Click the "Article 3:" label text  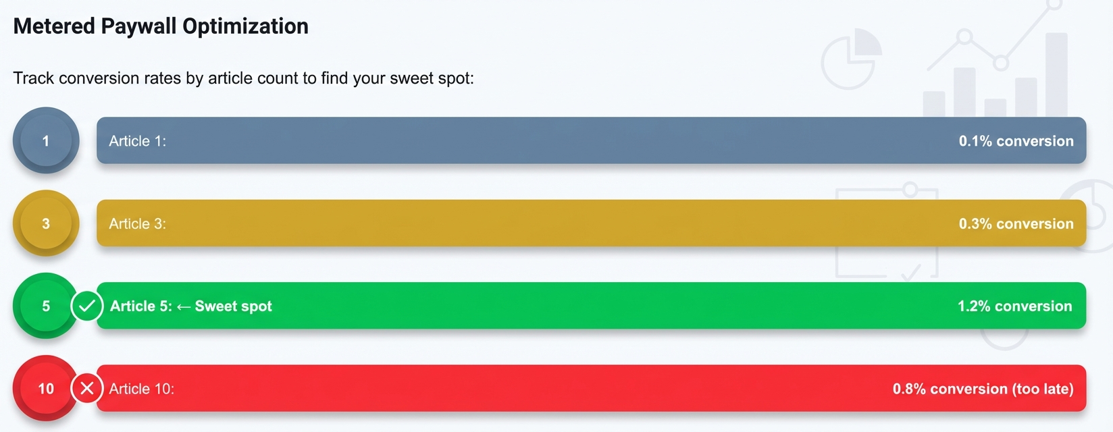tap(137, 223)
